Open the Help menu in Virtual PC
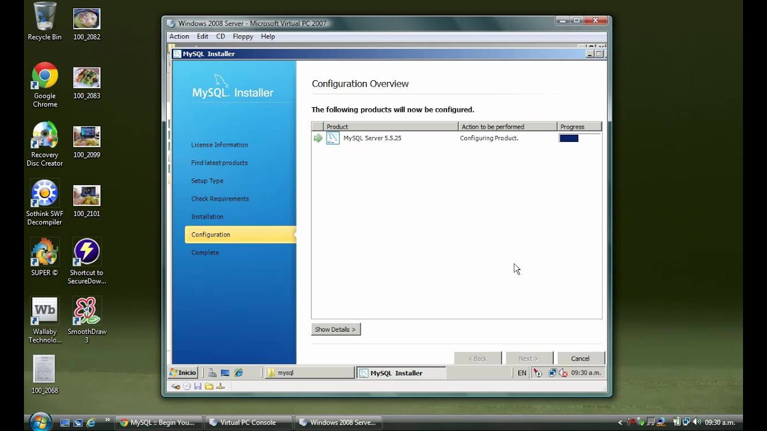The width and height of the screenshot is (767, 431). point(268,37)
